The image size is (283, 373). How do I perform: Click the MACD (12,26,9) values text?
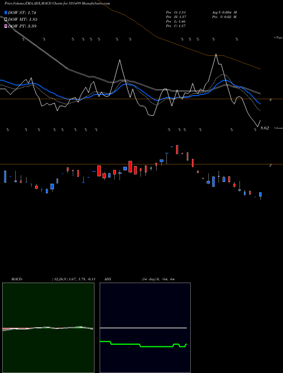pos(74,279)
